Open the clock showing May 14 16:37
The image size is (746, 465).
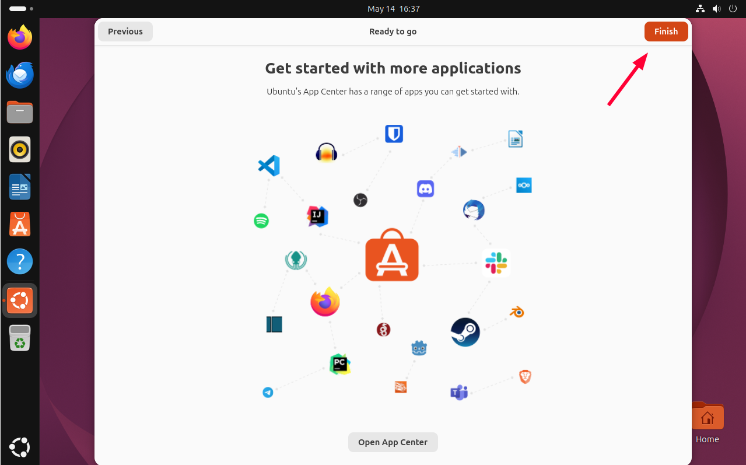[x=394, y=9]
